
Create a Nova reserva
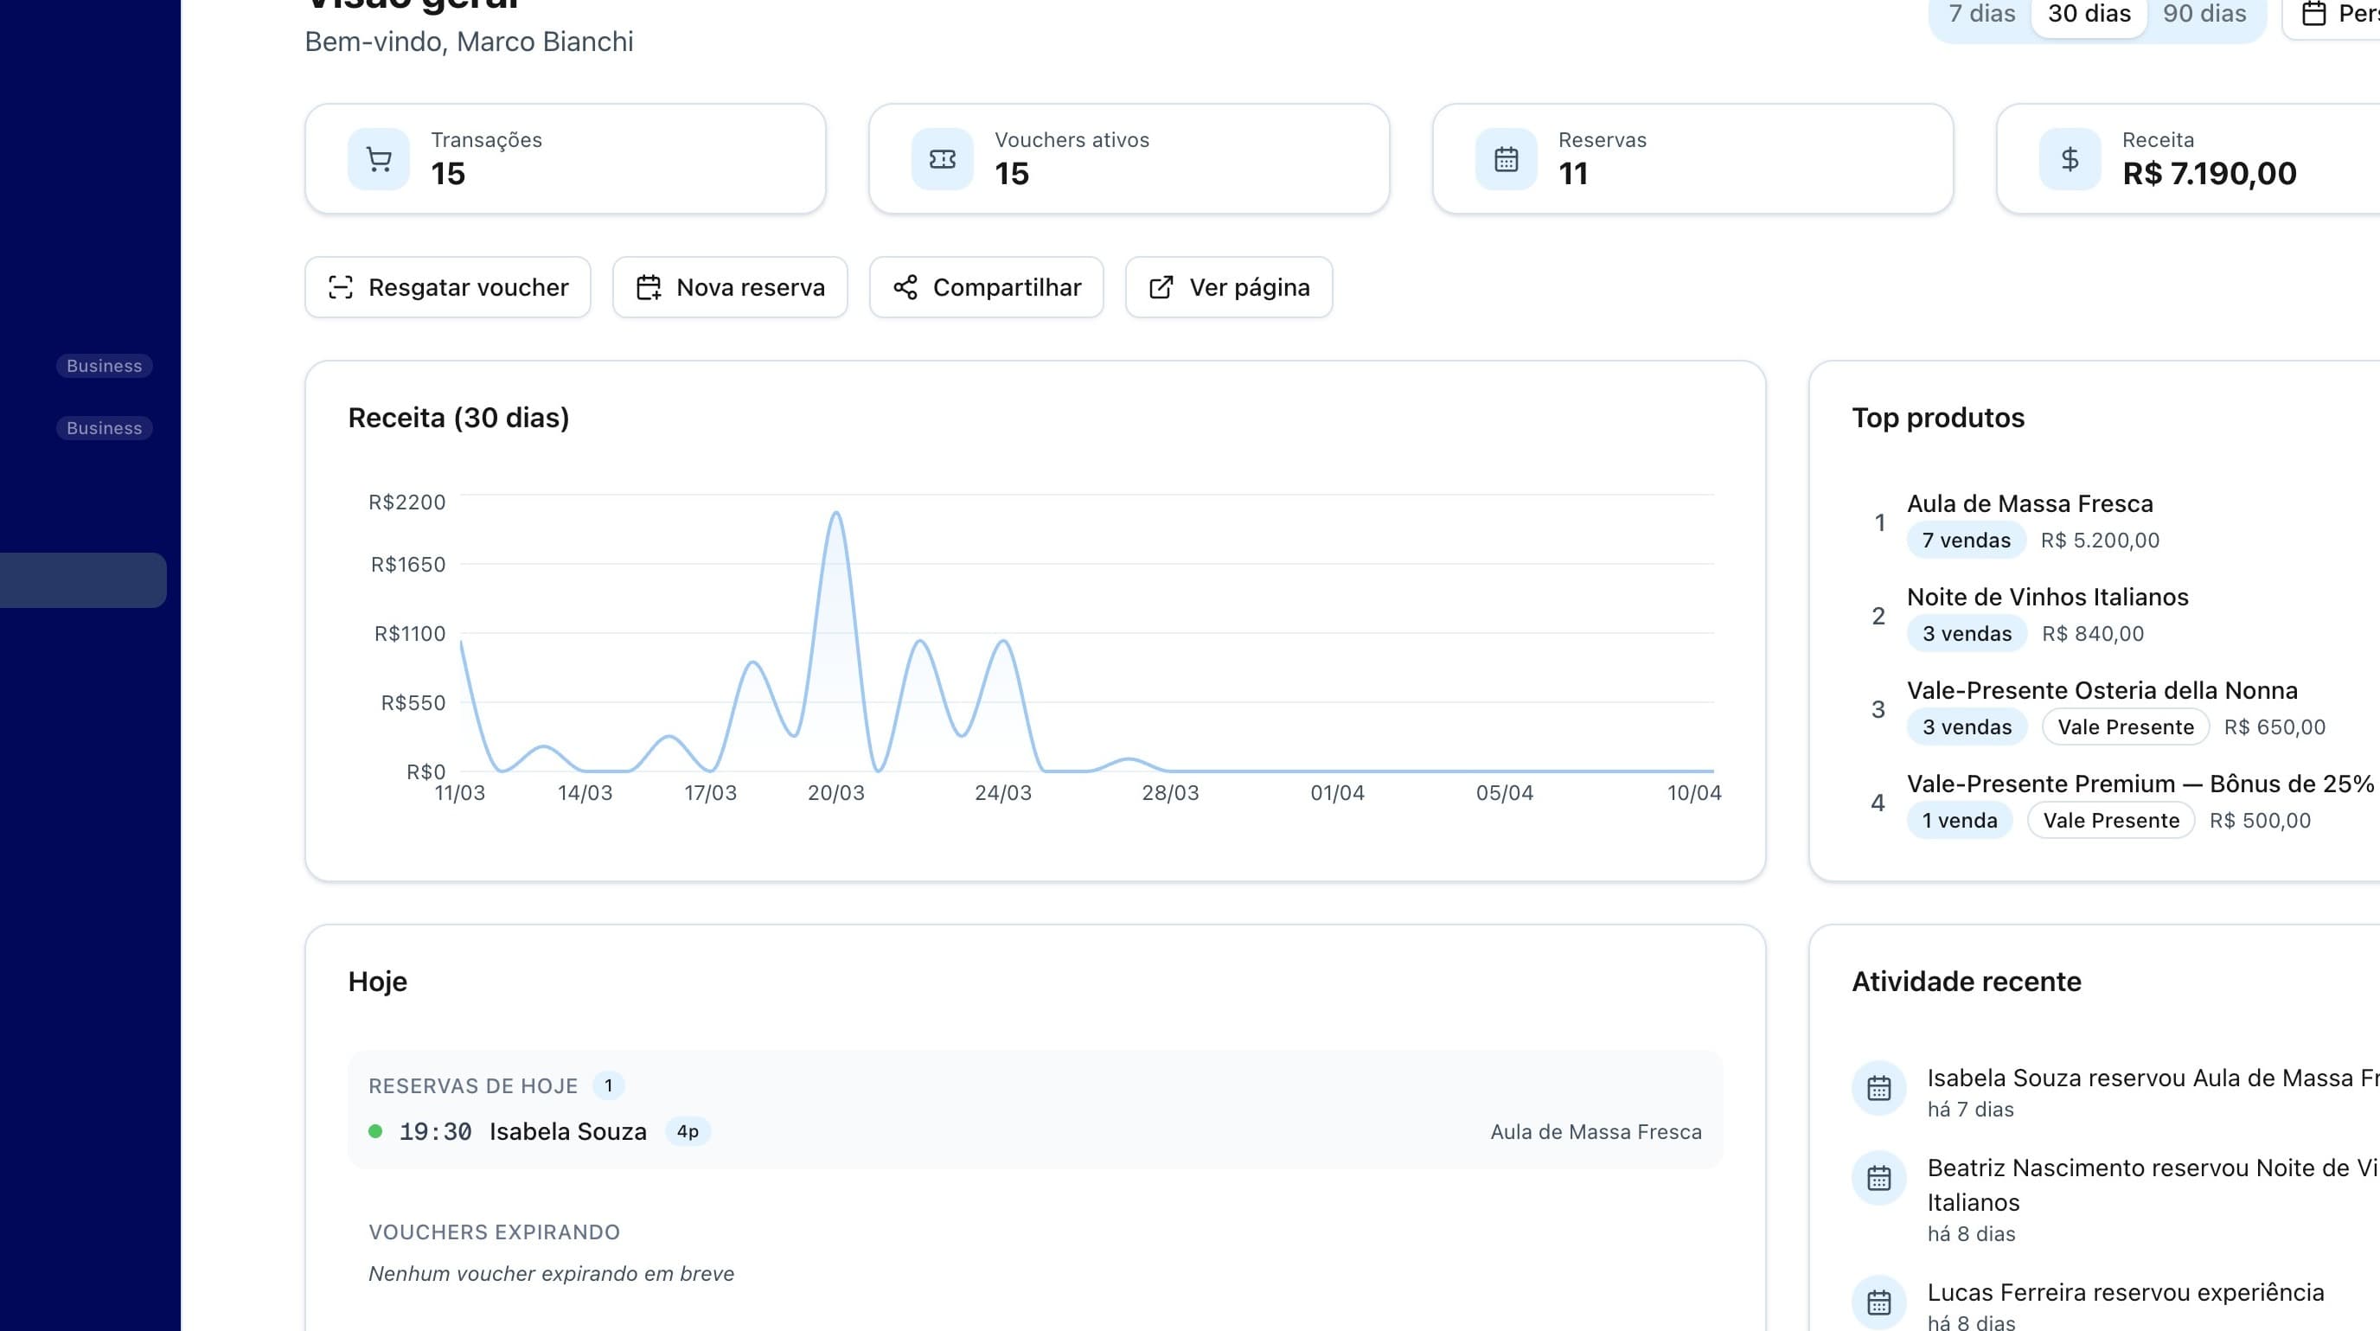coord(730,287)
